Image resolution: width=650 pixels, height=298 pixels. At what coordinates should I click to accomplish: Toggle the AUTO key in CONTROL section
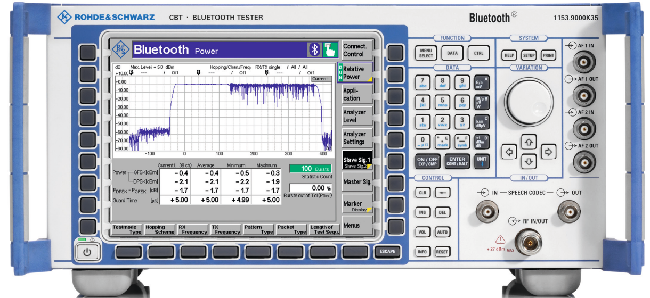(442, 232)
